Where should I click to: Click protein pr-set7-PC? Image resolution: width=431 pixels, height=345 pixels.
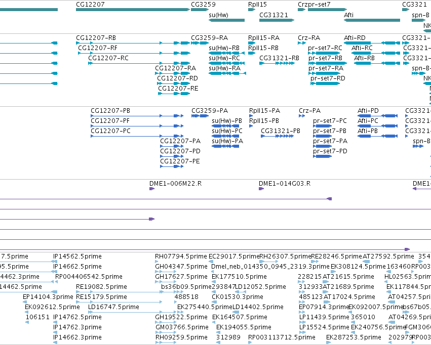(323, 126)
